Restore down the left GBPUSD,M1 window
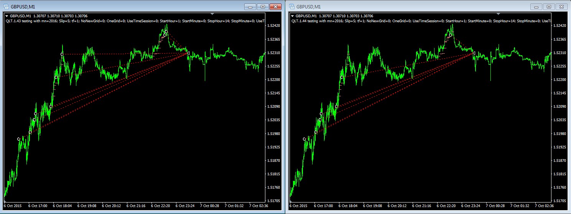 [x=263, y=7]
